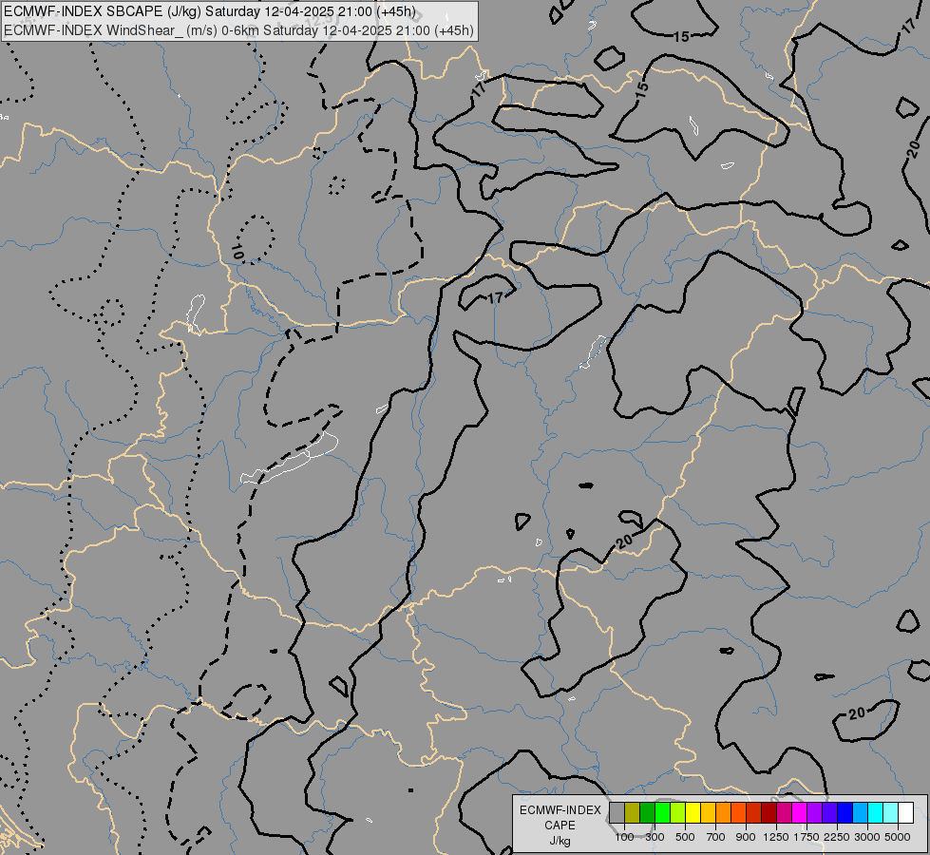Click the legend value 900
This screenshot has width=930, height=855.
746,837
